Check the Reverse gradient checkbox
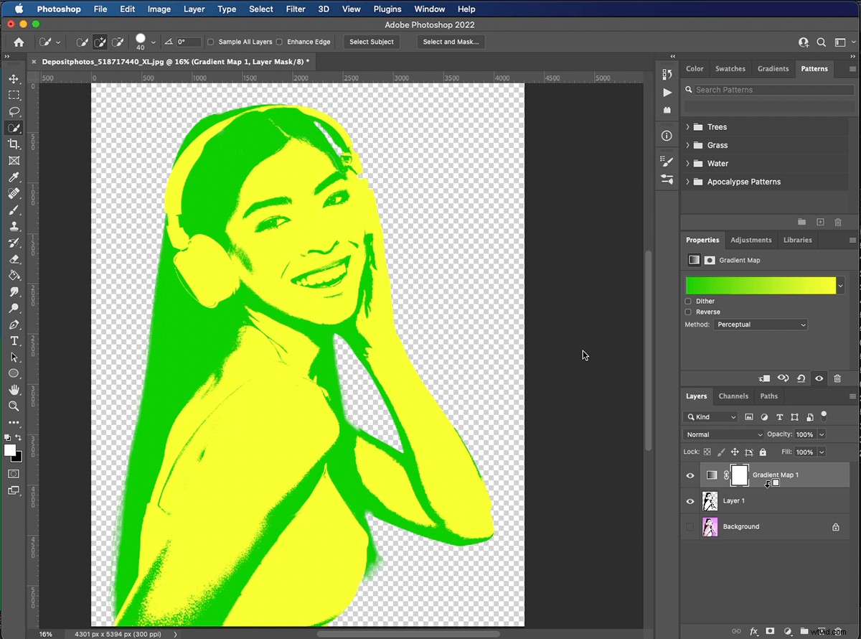The image size is (861, 639). click(x=690, y=312)
